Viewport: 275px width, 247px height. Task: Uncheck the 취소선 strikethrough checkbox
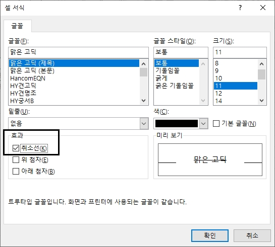(16, 148)
